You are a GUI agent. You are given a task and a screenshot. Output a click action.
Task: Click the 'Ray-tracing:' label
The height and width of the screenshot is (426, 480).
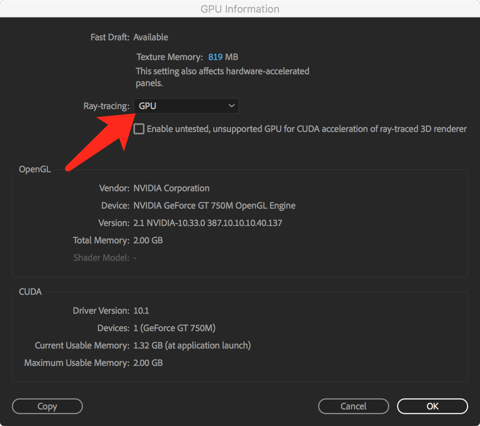pos(107,106)
